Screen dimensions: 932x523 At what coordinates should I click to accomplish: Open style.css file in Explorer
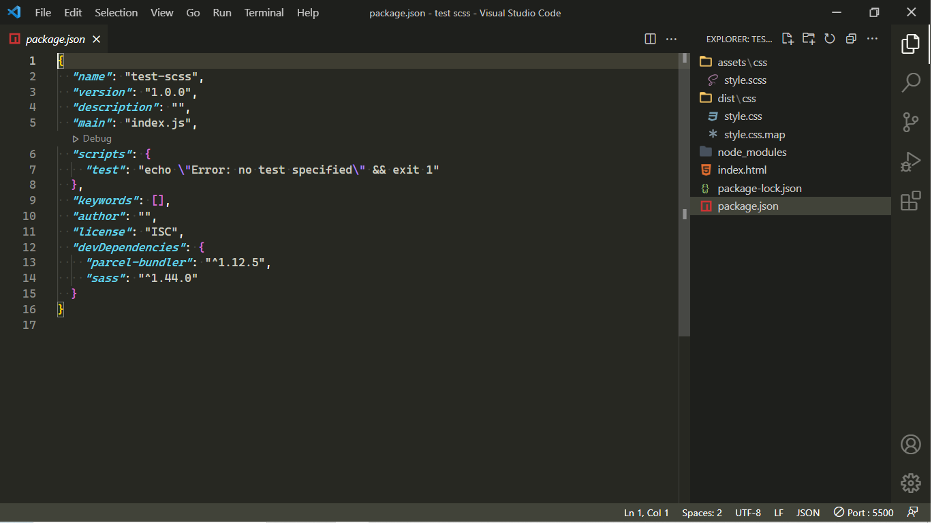click(x=790, y=116)
